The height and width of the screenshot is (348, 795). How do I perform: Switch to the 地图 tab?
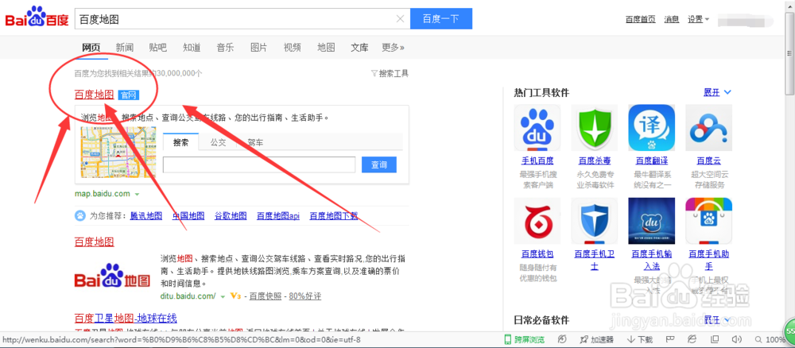point(326,48)
